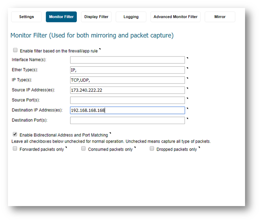Switch to the Display Filter tab
The height and width of the screenshot is (222, 261).
tap(96, 17)
